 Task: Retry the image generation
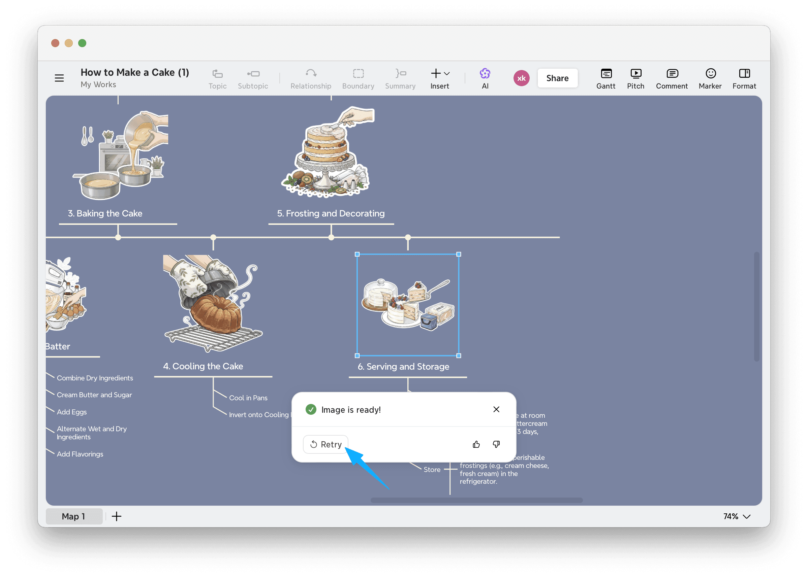(325, 444)
